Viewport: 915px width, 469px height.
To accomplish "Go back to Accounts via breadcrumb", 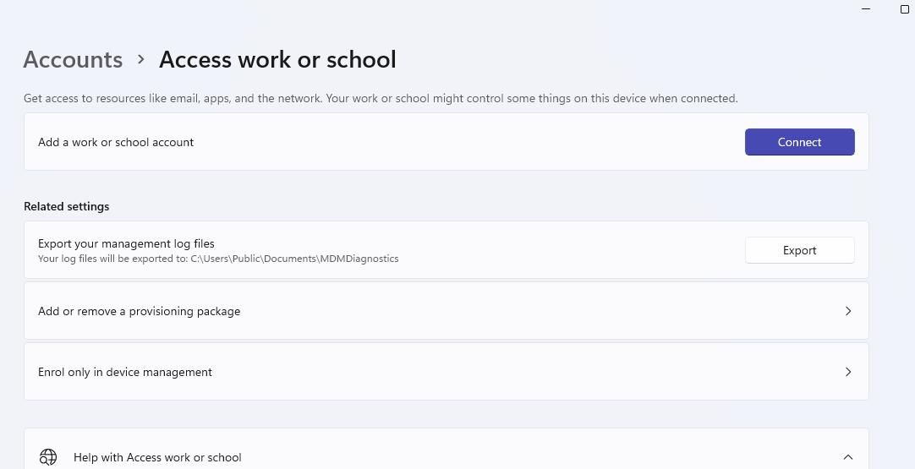I will point(73,59).
